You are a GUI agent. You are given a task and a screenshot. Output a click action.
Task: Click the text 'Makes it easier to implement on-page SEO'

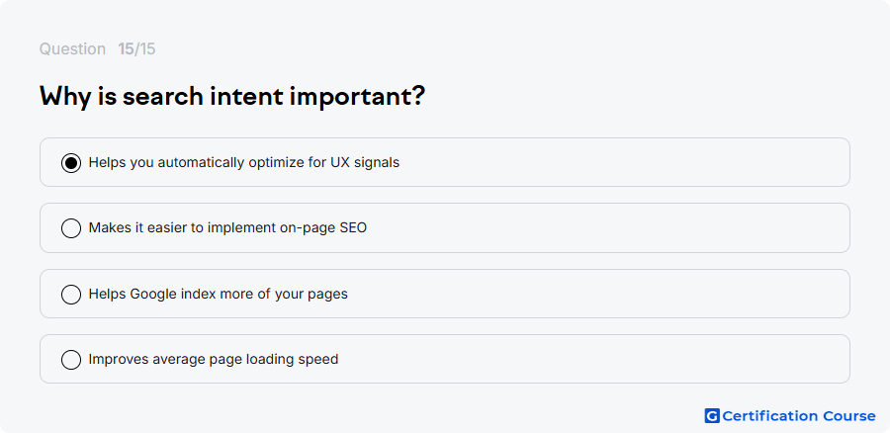227,228
